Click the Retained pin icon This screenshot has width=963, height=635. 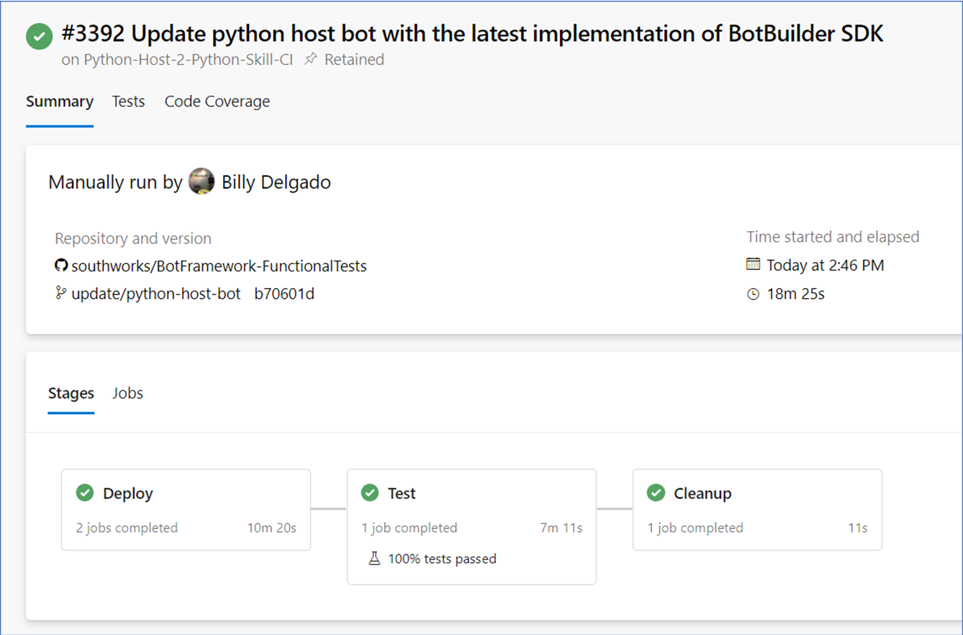(310, 59)
